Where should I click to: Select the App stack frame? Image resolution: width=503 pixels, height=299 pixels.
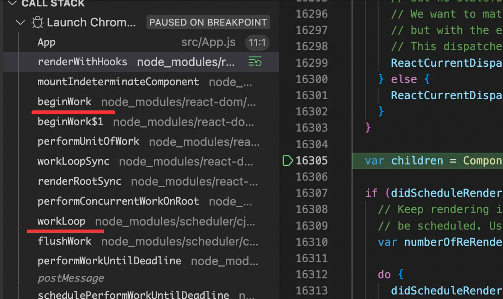[x=141, y=42]
